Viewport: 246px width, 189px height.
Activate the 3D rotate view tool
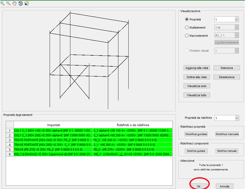(x=20, y=3)
